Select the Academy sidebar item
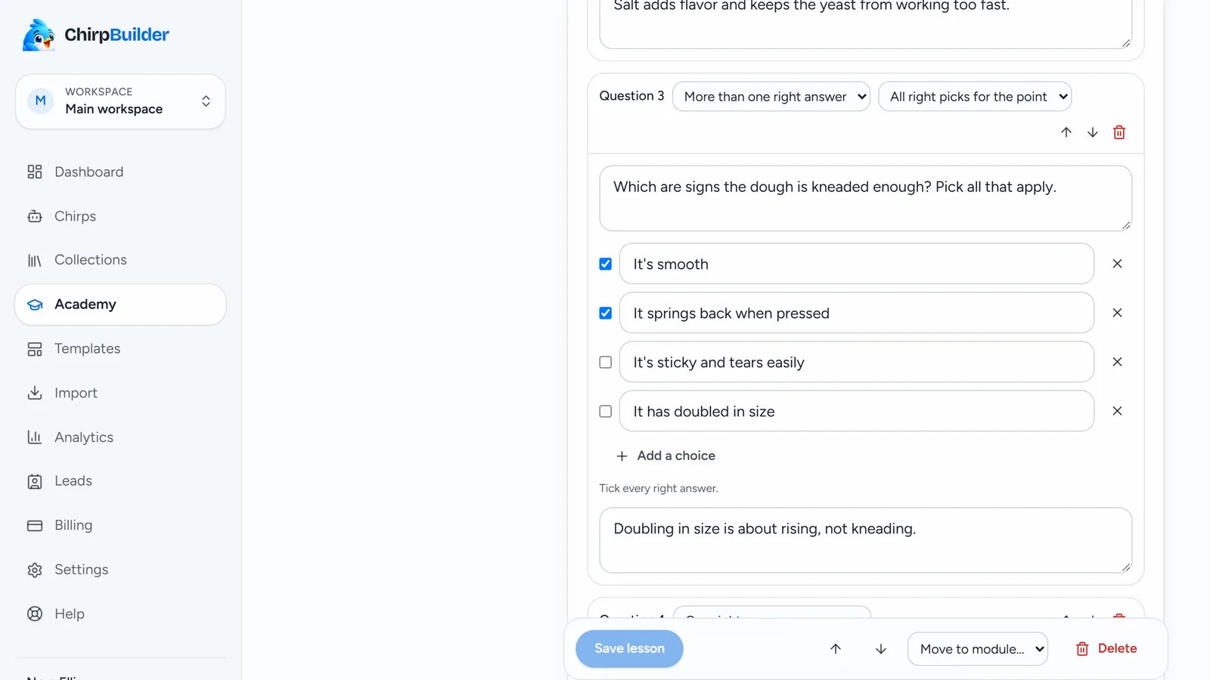Screen dimensions: 1210x680 (120, 304)
